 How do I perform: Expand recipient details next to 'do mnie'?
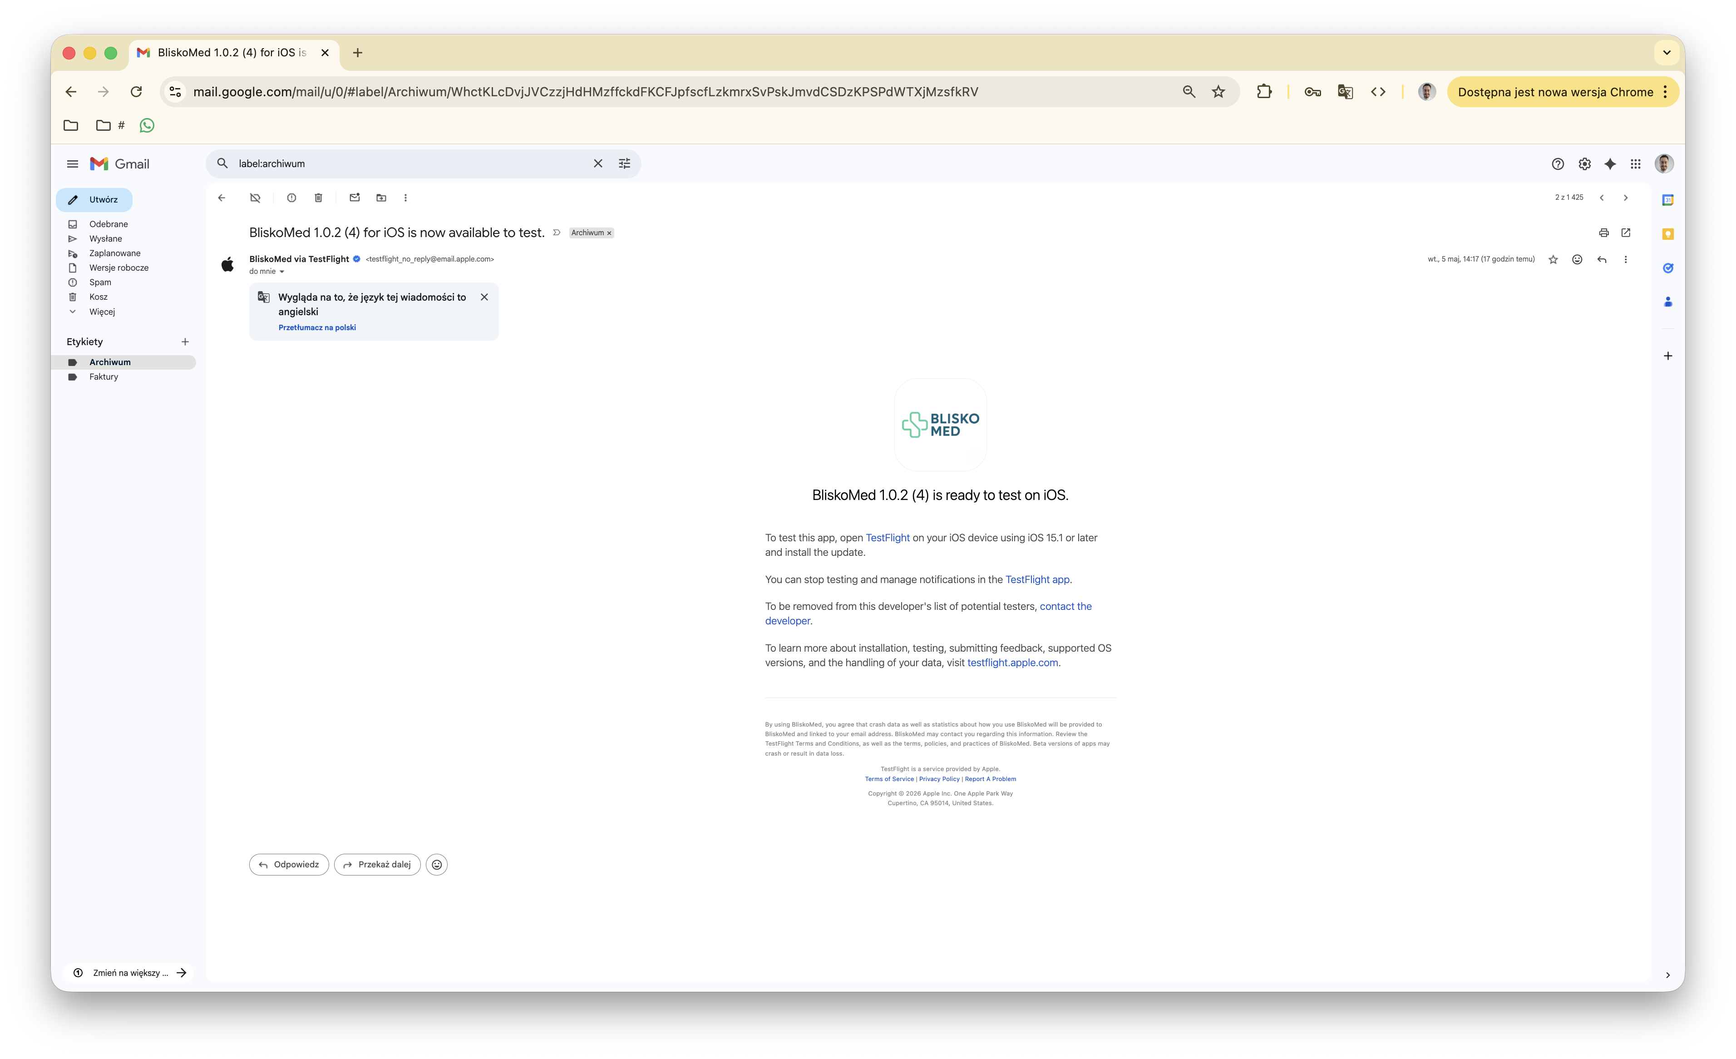pyautogui.click(x=282, y=272)
